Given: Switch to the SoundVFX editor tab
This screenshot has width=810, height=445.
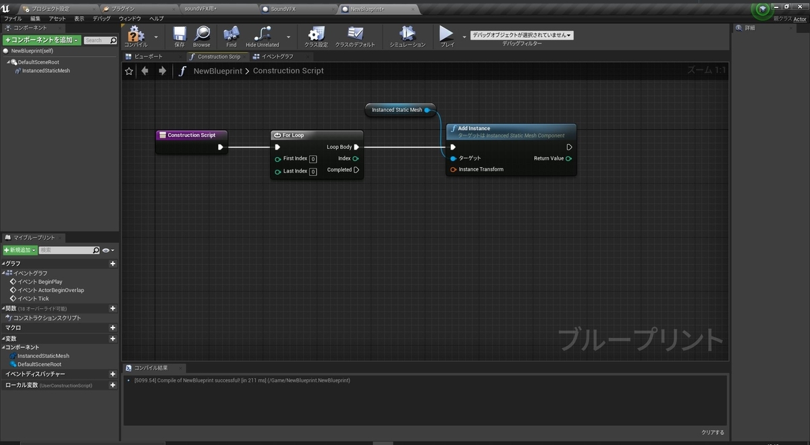Looking at the screenshot, I should click(x=298, y=9).
